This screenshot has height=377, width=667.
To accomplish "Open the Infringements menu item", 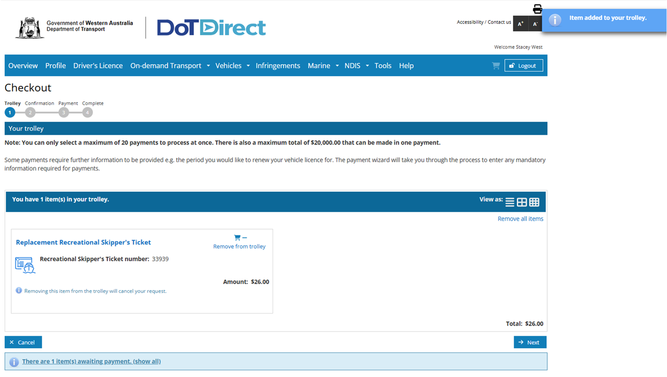I will [277, 66].
